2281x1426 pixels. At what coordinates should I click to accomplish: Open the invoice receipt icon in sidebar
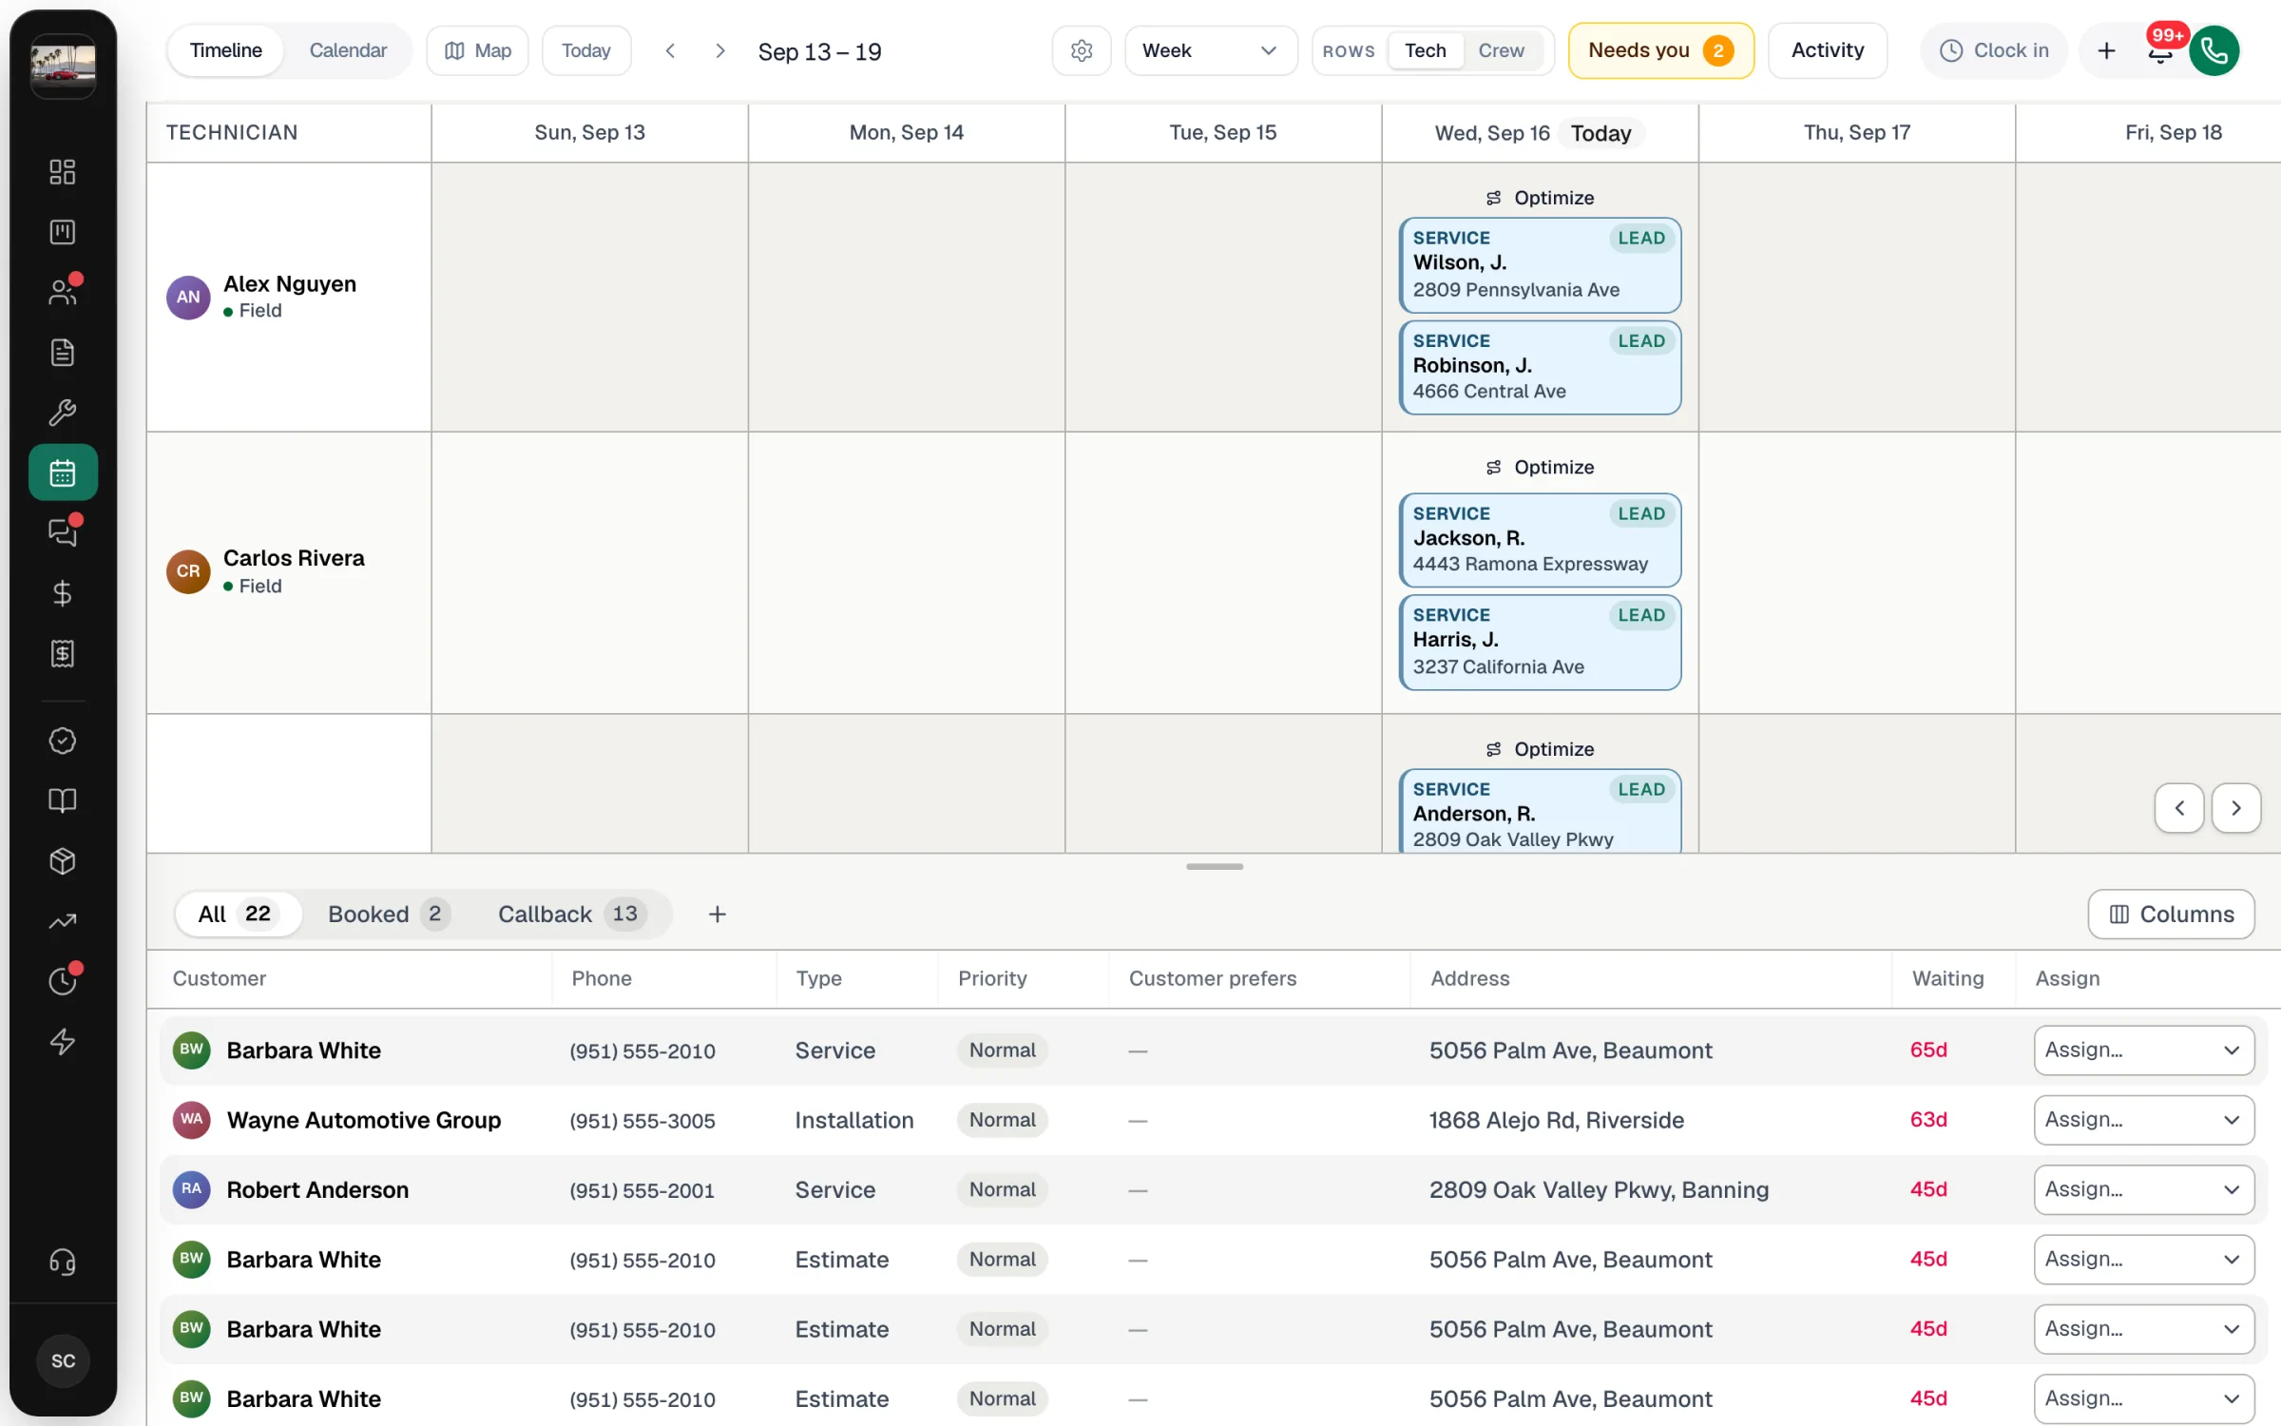[63, 653]
